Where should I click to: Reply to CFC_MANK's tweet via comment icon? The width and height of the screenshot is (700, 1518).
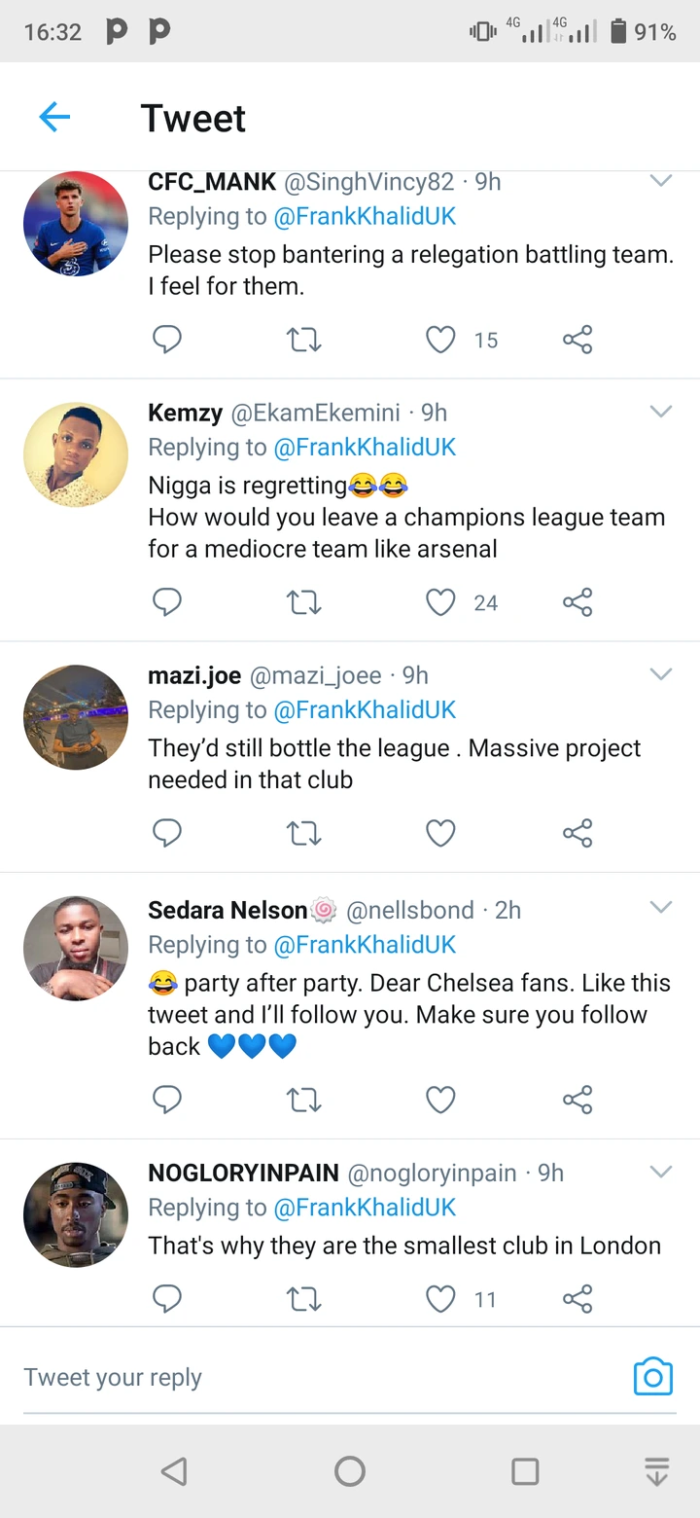coord(167,340)
